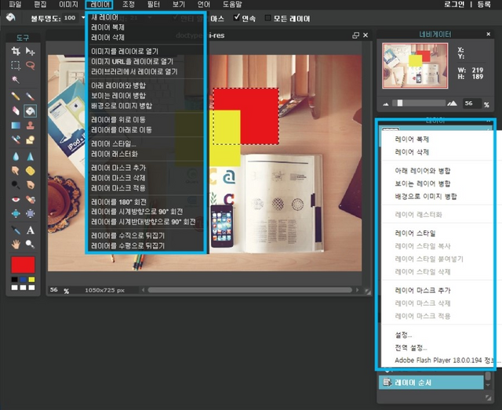The image size is (502, 410).
Task: Open the 보기 menu
Action: 179,5
